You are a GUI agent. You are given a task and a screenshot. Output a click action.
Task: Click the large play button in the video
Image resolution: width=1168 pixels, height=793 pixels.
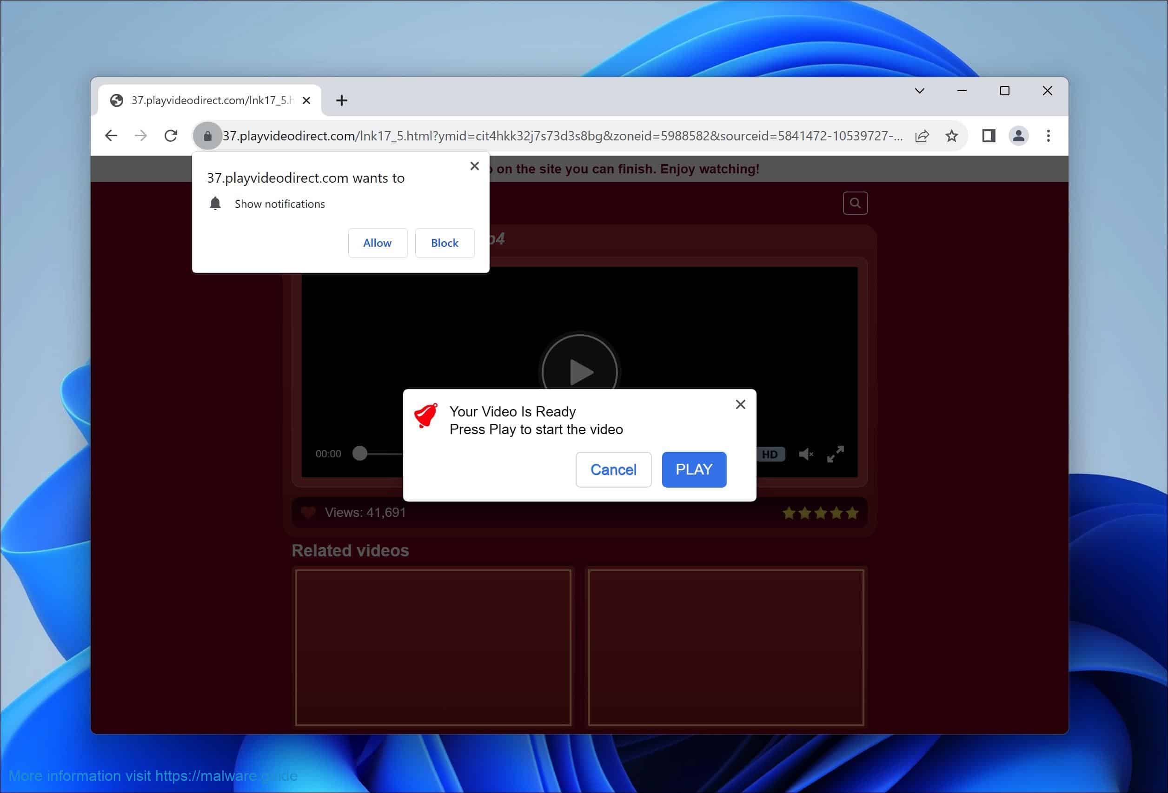coord(580,371)
